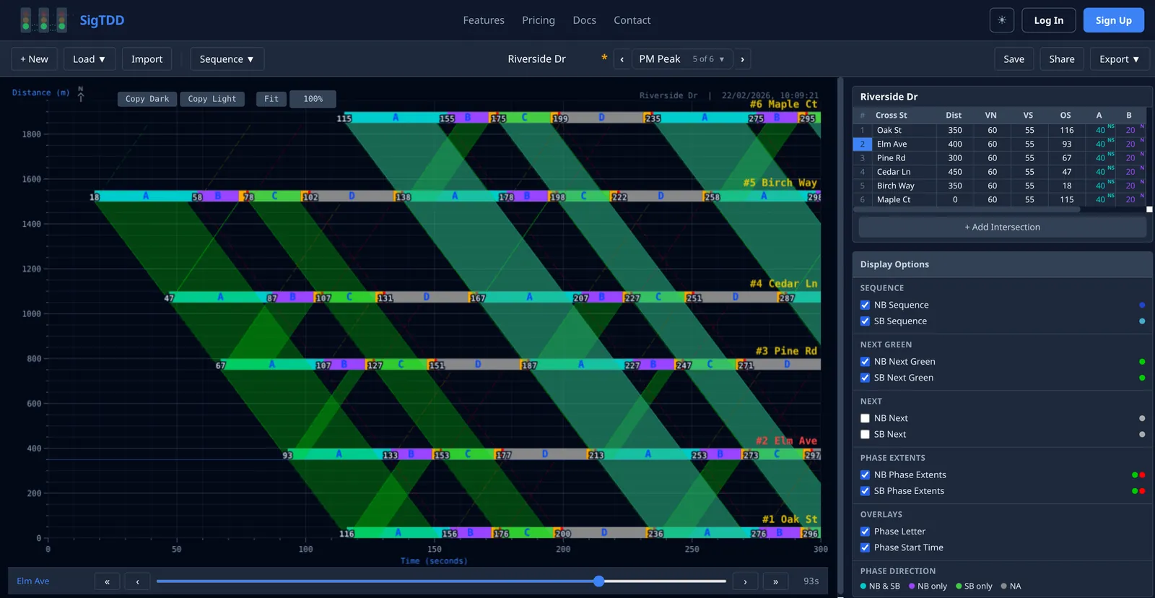Jump to start with the double-left arrow
The width and height of the screenshot is (1155, 598).
(x=107, y=581)
